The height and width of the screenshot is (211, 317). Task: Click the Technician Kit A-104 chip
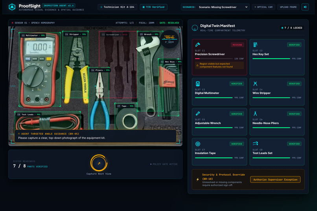(117, 7)
